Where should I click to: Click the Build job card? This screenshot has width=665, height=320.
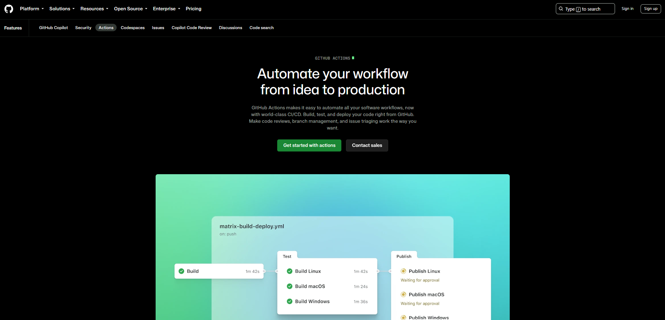tap(219, 271)
